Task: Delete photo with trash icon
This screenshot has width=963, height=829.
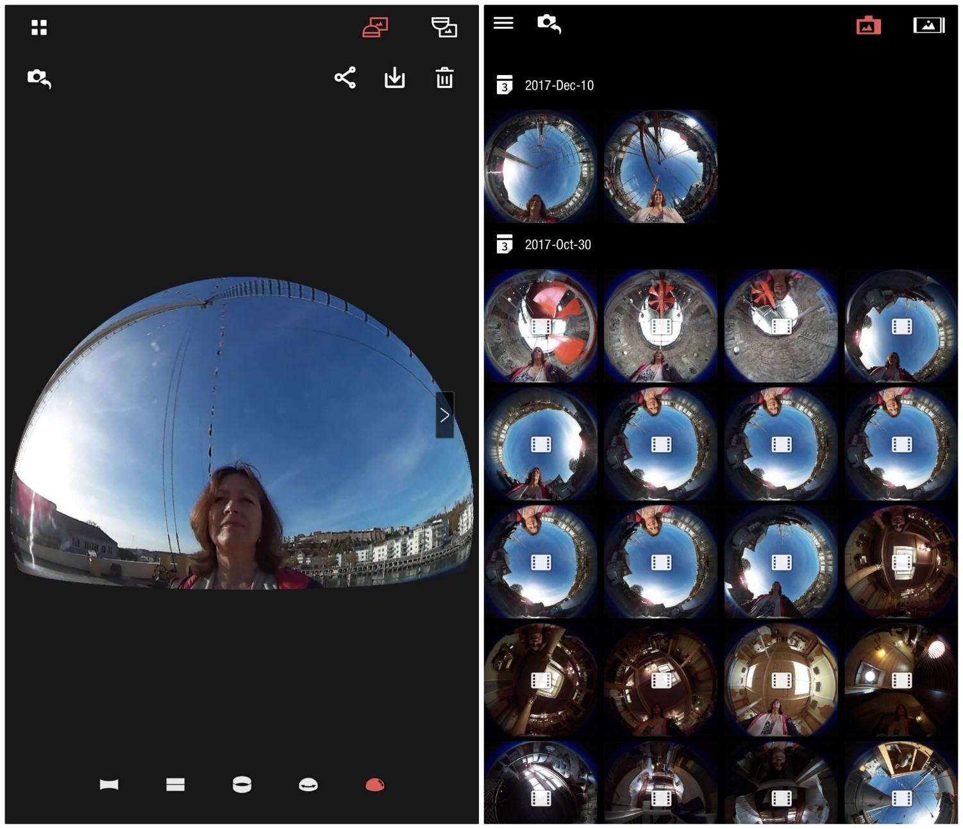Action: click(444, 78)
